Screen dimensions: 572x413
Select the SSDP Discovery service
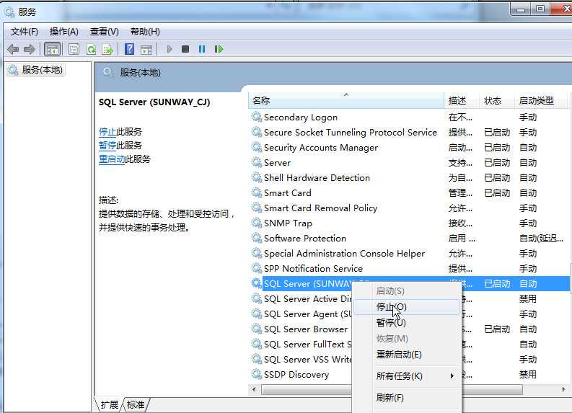(296, 374)
